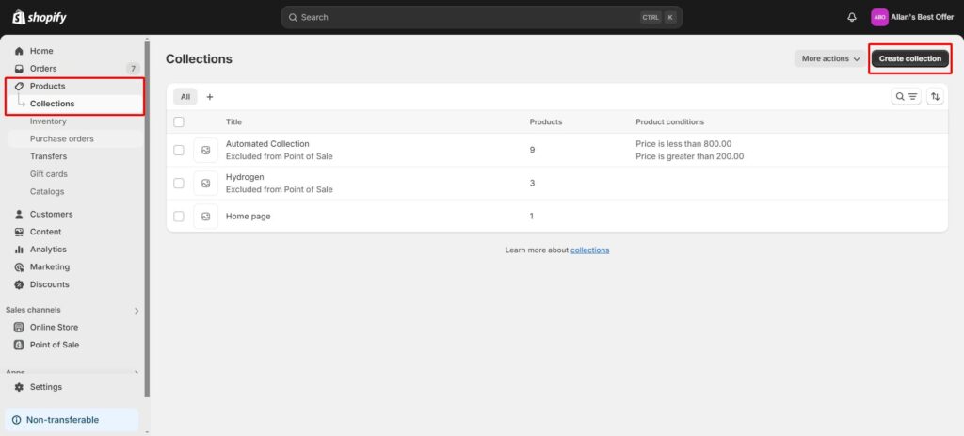964x436 pixels.
Task: Select the All tab in collections list
Action: tap(185, 97)
